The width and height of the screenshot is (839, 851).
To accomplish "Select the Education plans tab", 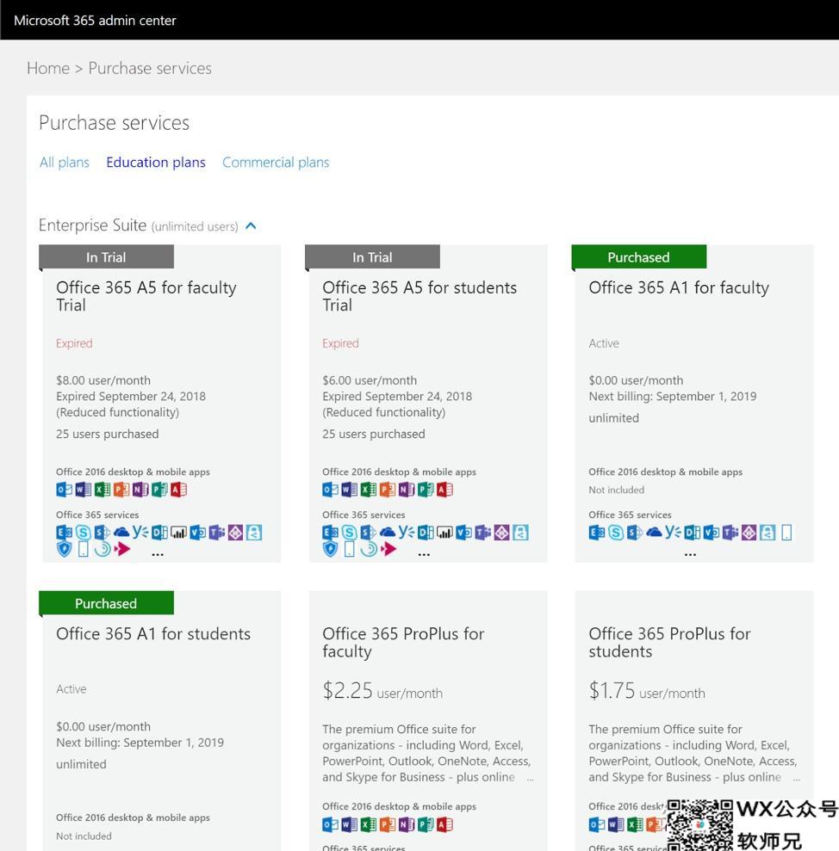I will (156, 163).
